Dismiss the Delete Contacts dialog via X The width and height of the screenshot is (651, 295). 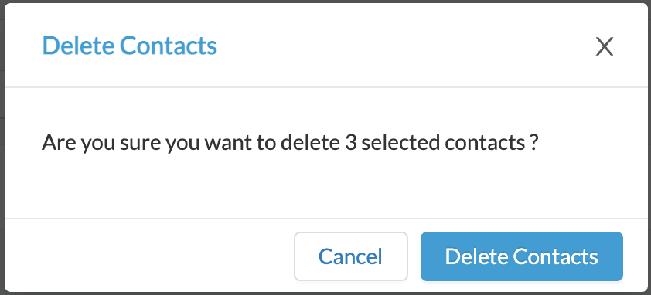pyautogui.click(x=604, y=46)
